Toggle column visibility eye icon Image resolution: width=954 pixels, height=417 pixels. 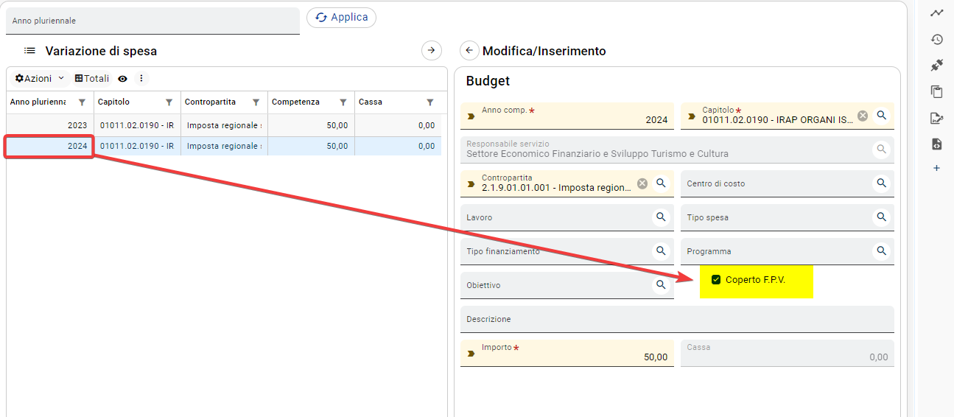coord(122,78)
